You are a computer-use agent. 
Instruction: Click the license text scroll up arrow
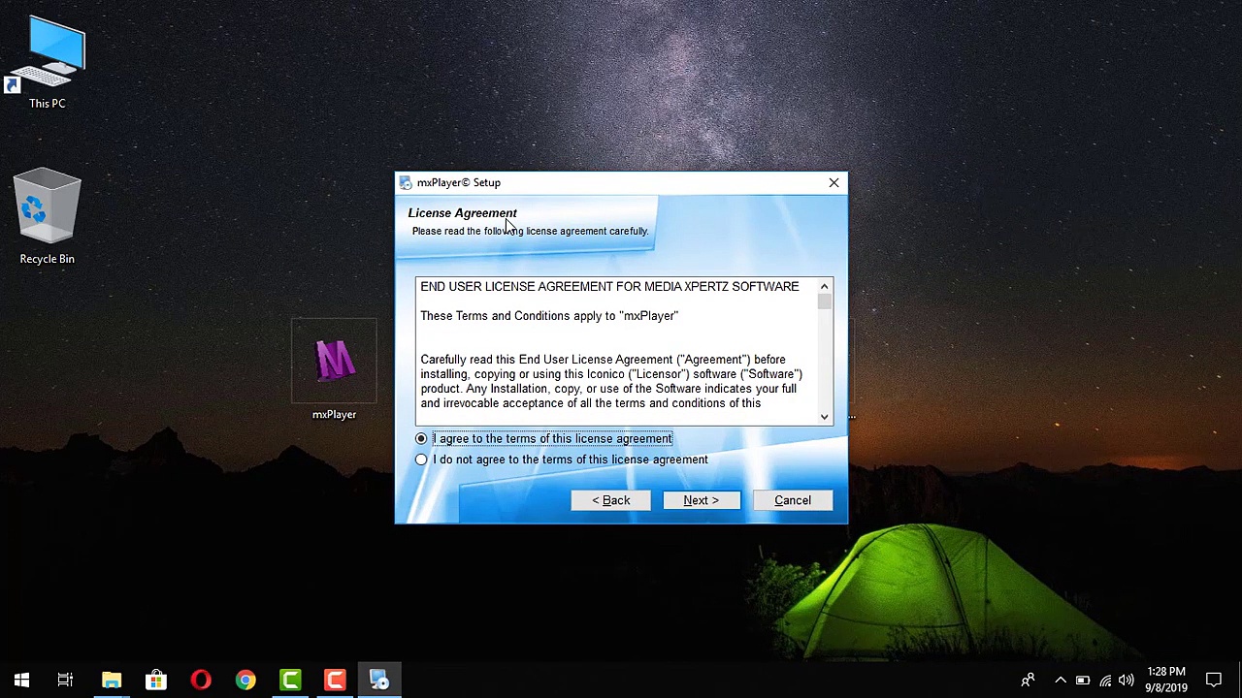(824, 286)
